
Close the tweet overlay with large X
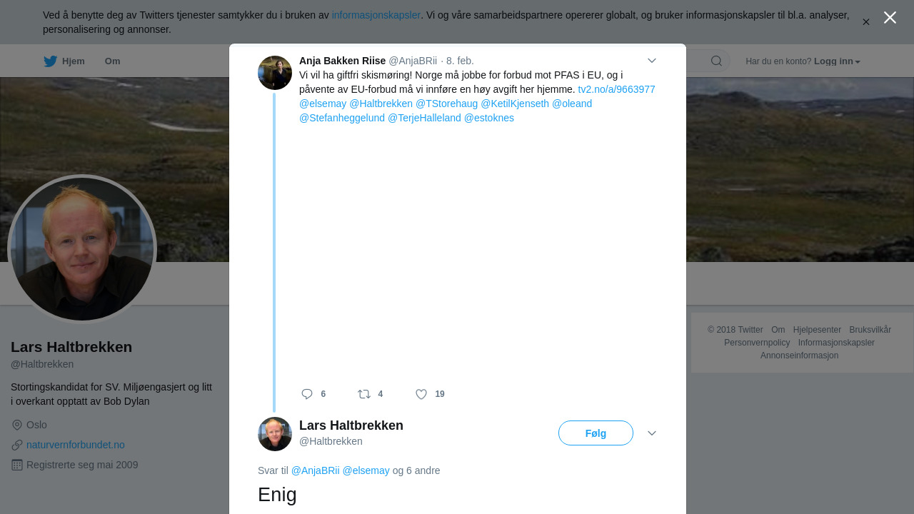[890, 18]
